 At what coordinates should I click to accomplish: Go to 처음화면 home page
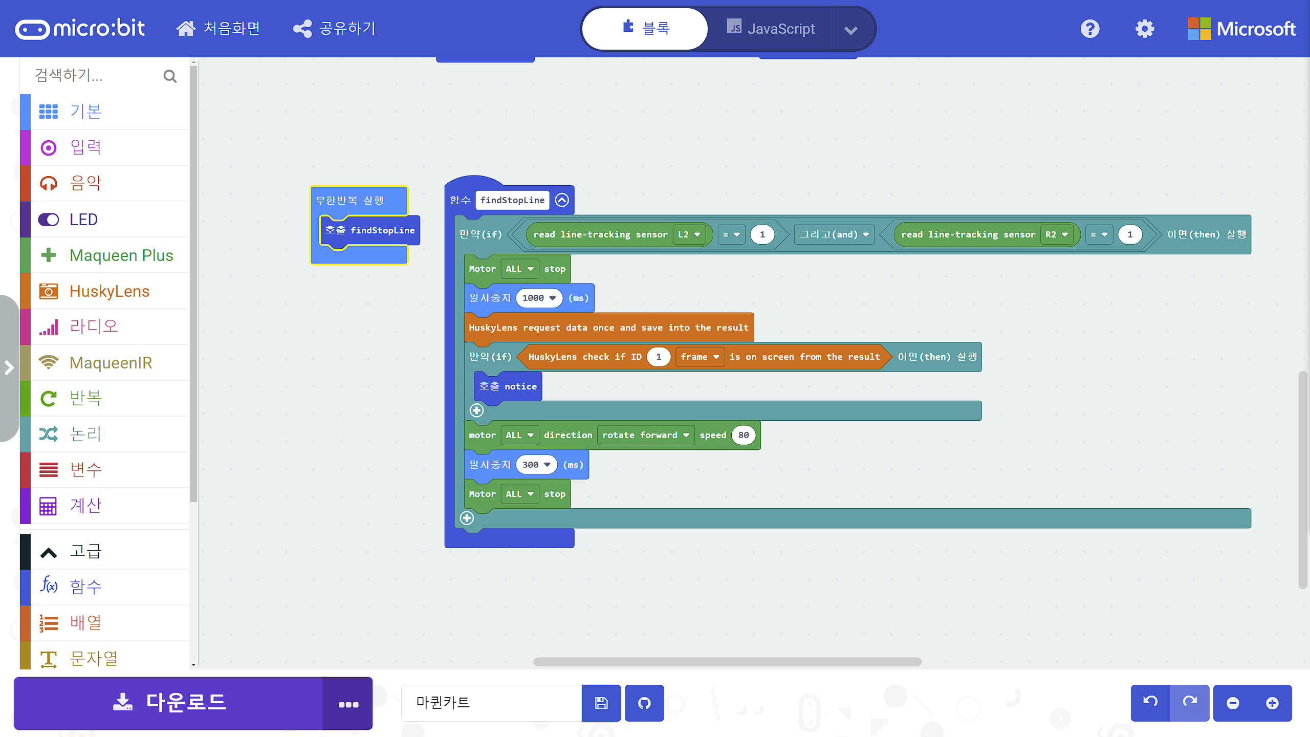(218, 29)
